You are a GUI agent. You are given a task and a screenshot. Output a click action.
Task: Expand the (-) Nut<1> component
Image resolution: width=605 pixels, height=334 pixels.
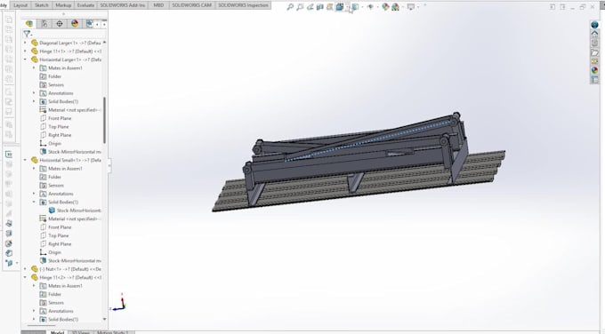tap(26, 269)
